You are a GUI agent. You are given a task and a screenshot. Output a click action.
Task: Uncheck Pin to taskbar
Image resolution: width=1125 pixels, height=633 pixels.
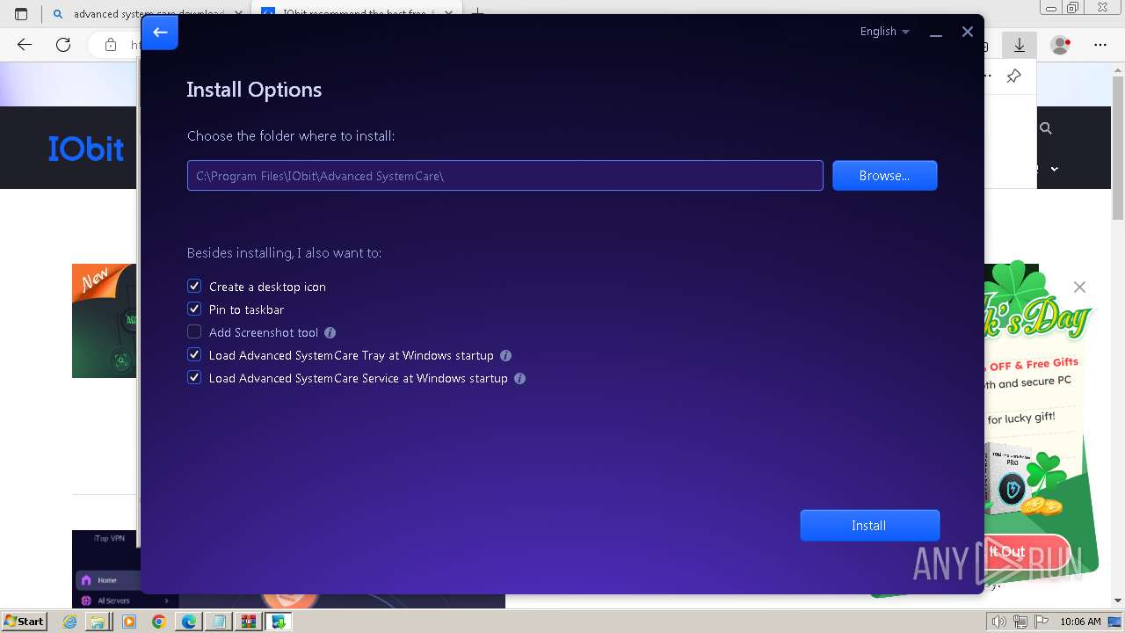(x=194, y=309)
